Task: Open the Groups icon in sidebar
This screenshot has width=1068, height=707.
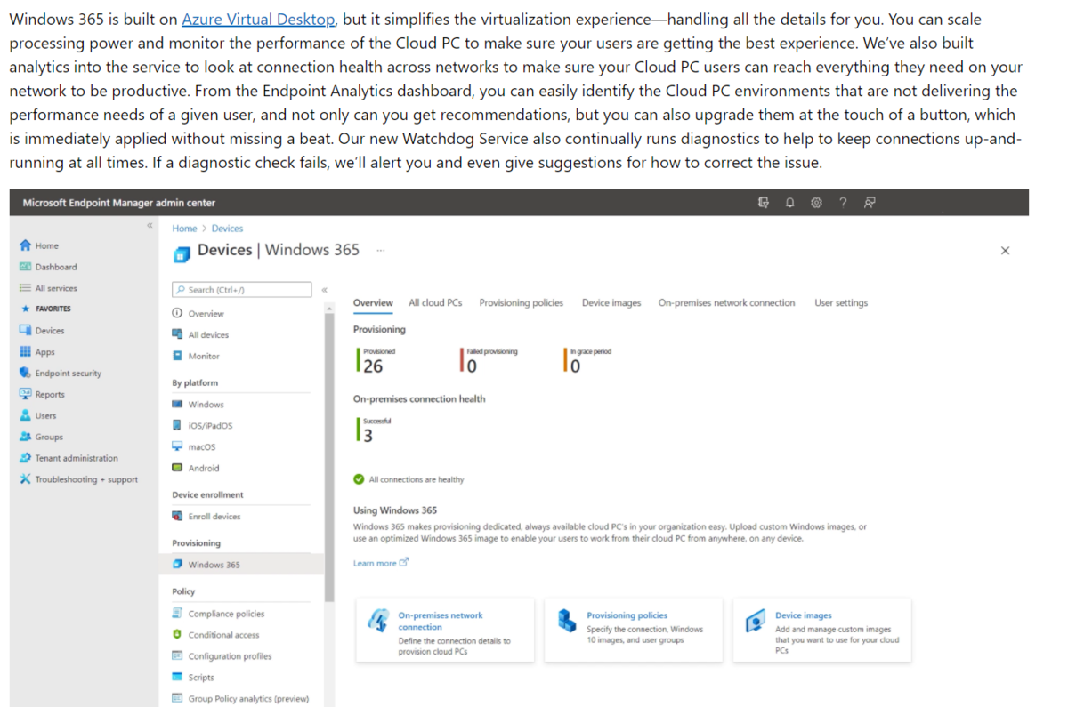Action: click(x=26, y=437)
